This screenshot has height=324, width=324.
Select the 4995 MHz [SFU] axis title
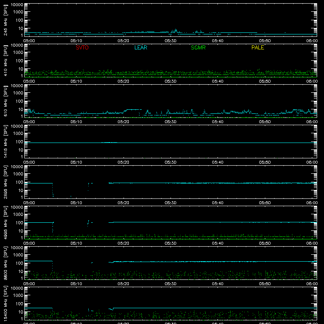click(6, 223)
